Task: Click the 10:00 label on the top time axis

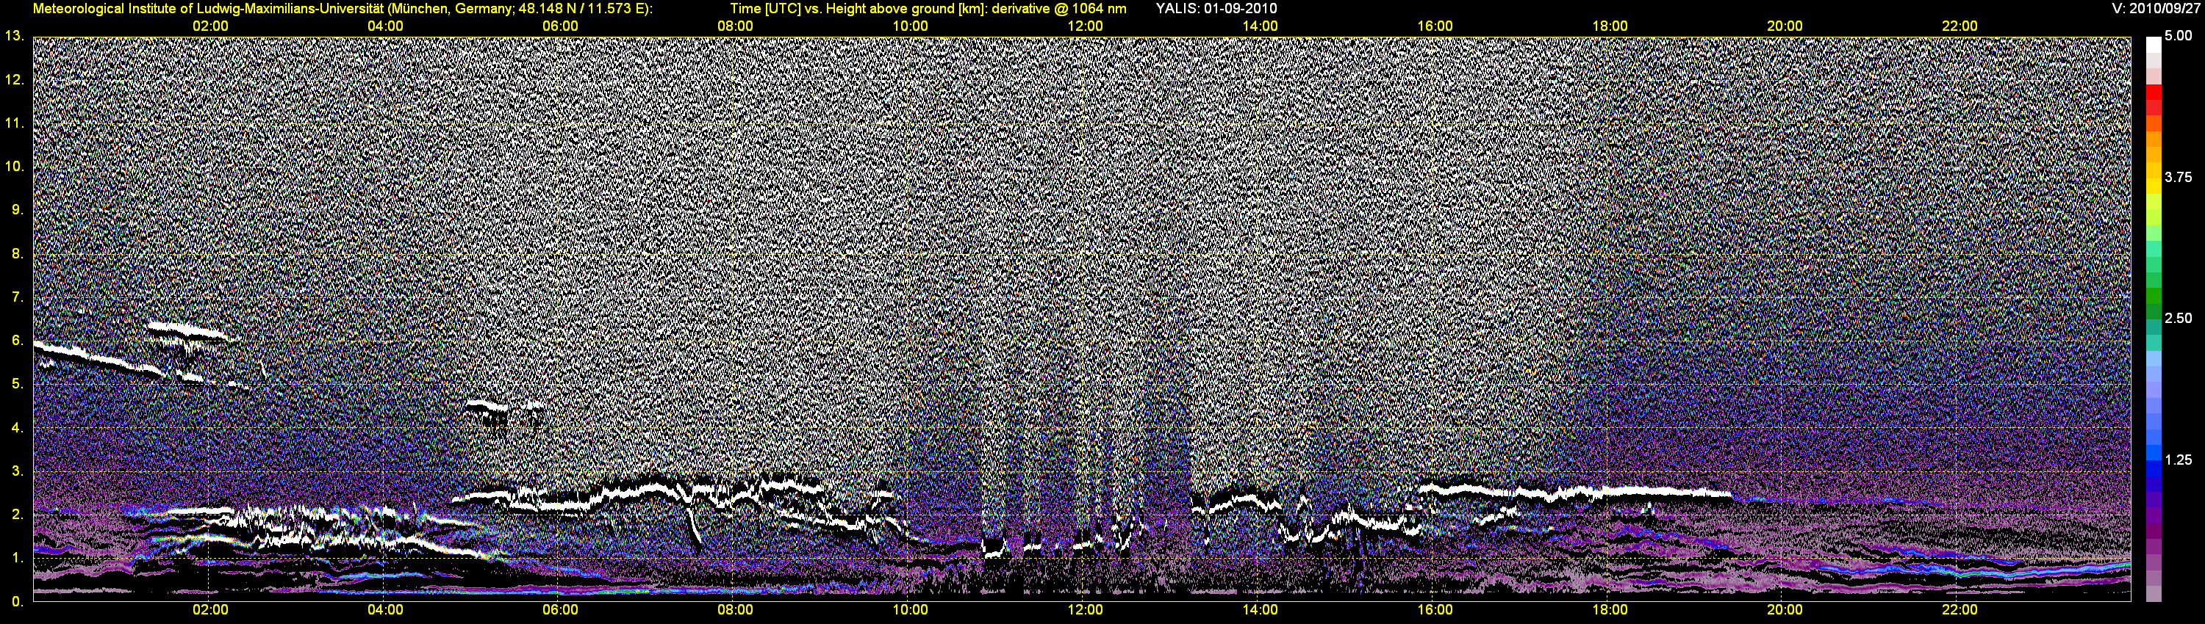Action: click(x=910, y=26)
